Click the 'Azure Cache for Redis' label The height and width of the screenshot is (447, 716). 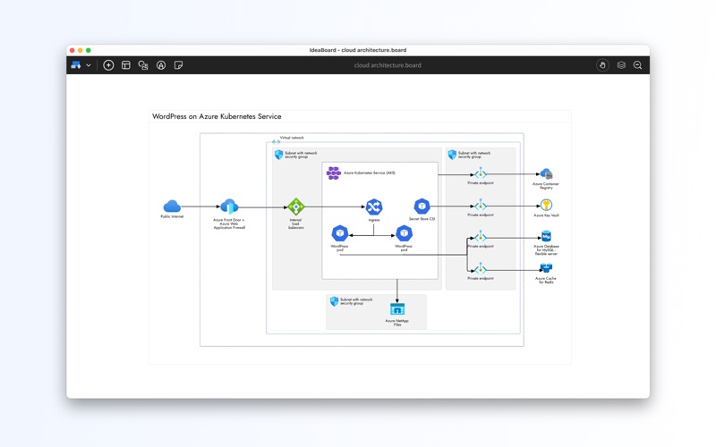pyautogui.click(x=546, y=280)
